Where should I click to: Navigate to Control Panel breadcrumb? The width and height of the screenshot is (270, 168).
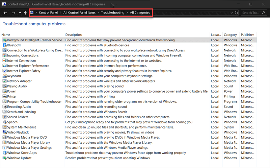(48, 13)
